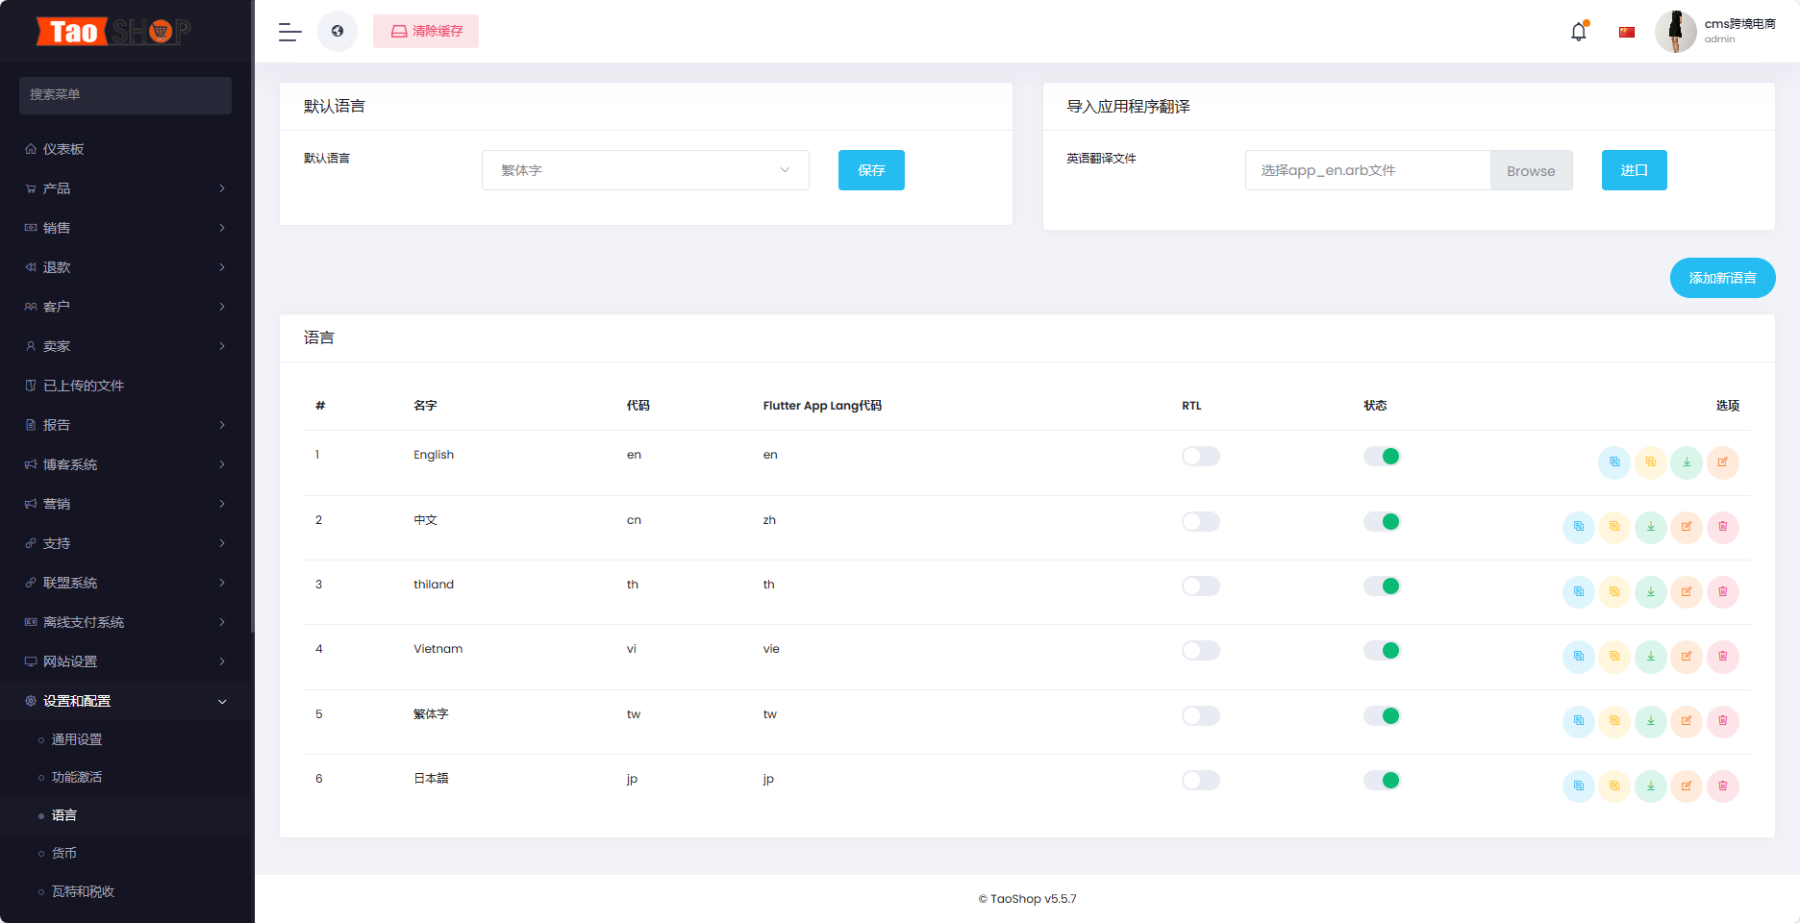Delete the Vietnam language row

point(1723,657)
